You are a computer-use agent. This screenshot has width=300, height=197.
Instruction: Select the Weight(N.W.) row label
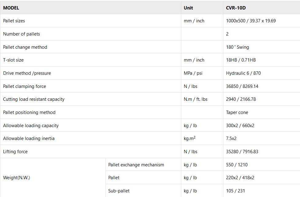pos(17,178)
